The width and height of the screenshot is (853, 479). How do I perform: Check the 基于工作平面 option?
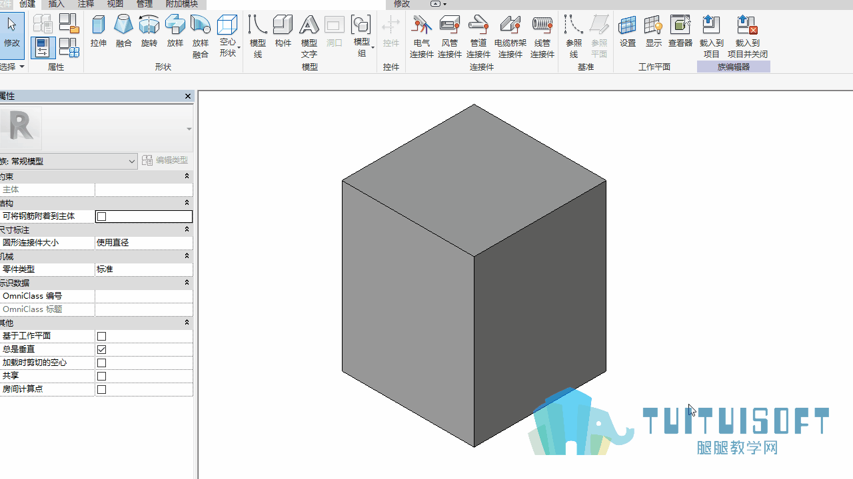coord(101,336)
